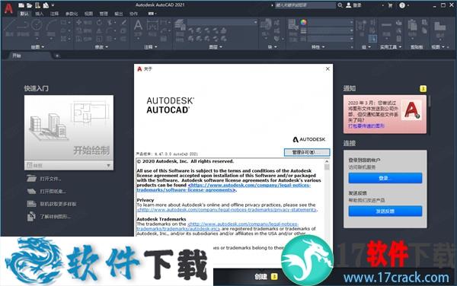Expand the quick access toolbar dropdown arrow

point(53,5)
